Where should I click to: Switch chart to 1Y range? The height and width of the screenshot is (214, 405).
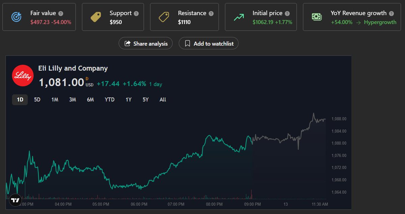click(129, 100)
